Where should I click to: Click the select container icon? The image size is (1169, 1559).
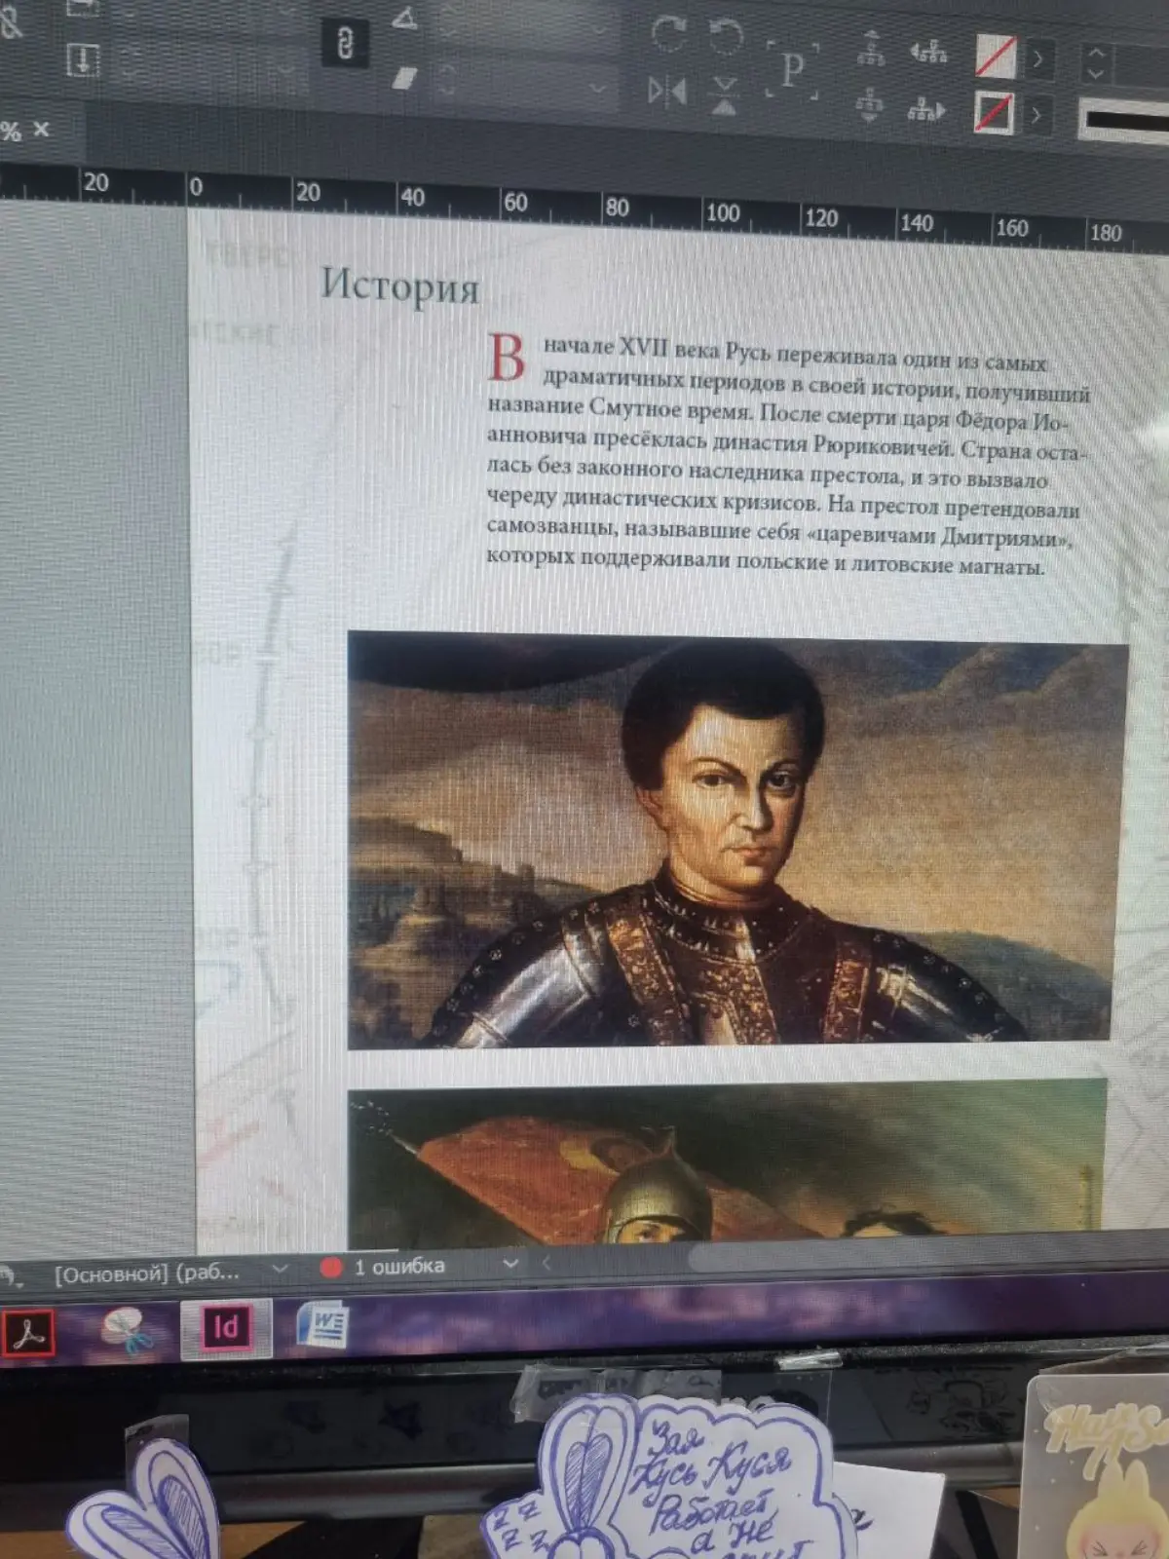pyautogui.click(x=870, y=49)
